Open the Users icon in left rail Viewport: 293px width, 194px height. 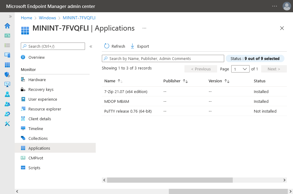click(x=7, y=94)
